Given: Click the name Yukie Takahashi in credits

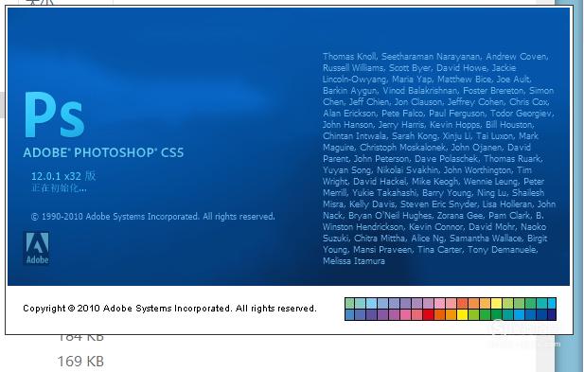Looking at the screenshot, I should (384, 193).
